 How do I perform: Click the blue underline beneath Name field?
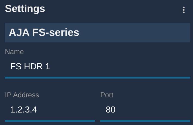click(x=98, y=78)
